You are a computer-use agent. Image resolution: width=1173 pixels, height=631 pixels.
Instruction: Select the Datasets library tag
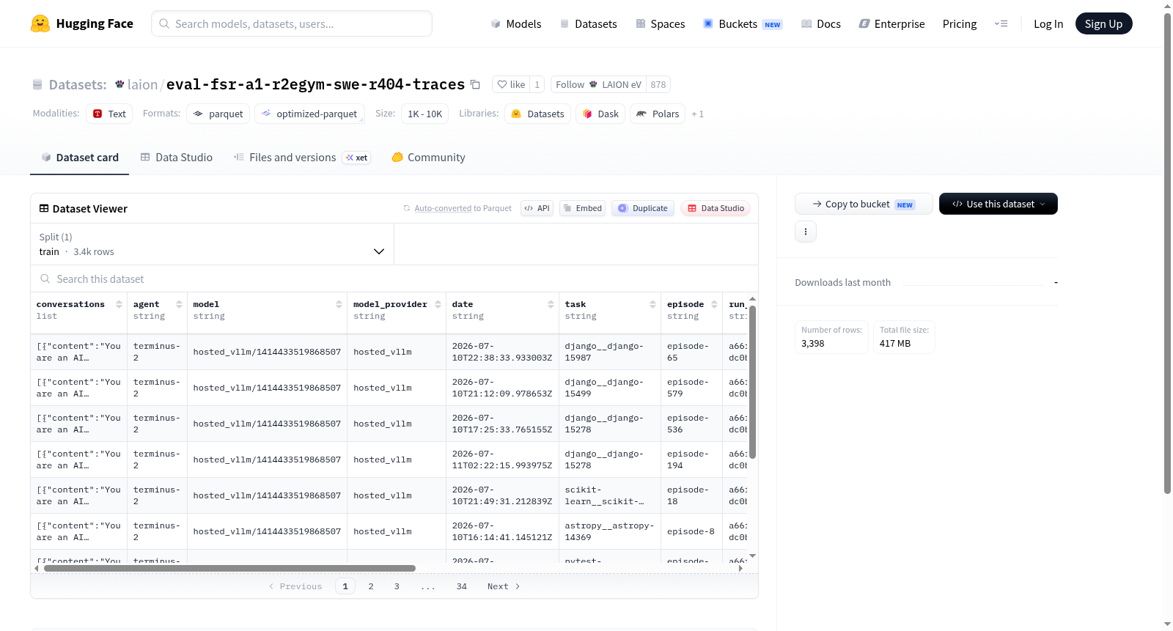coord(537,114)
